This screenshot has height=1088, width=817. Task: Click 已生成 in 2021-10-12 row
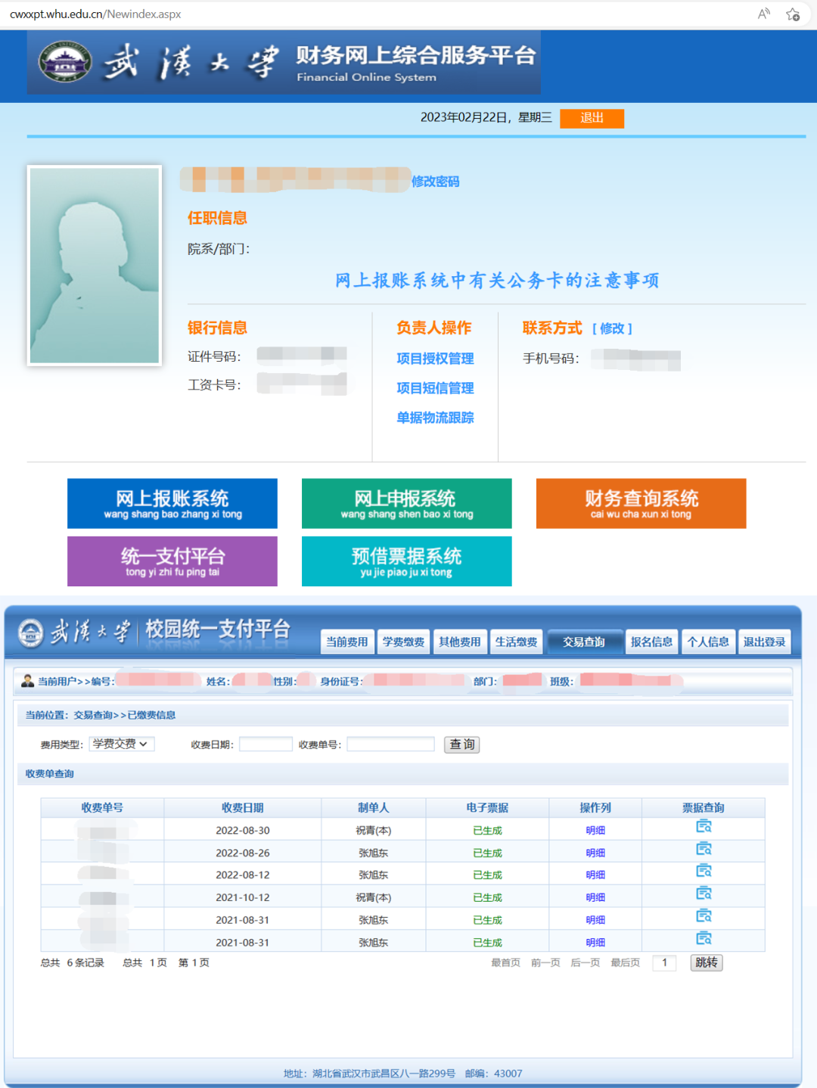(487, 897)
